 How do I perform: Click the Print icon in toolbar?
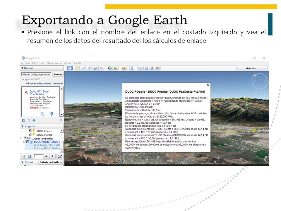tap(146, 68)
